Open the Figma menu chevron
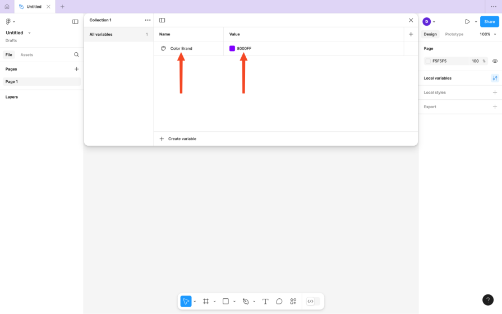Screen dimensions: 502x314 (x=14, y=22)
